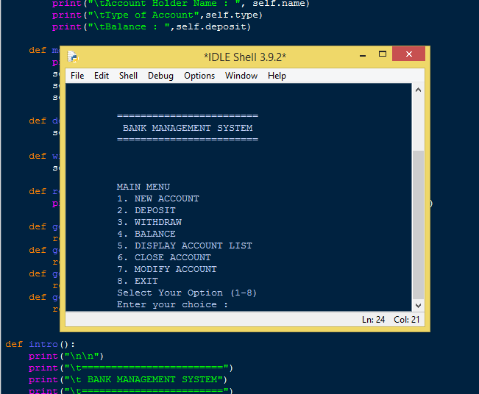
Task: Click the 'MAIN MENU' text line
Action: pos(143,187)
